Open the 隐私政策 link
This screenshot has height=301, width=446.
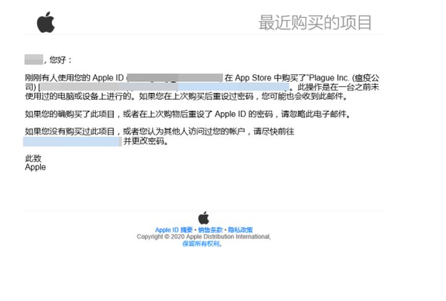pos(240,230)
